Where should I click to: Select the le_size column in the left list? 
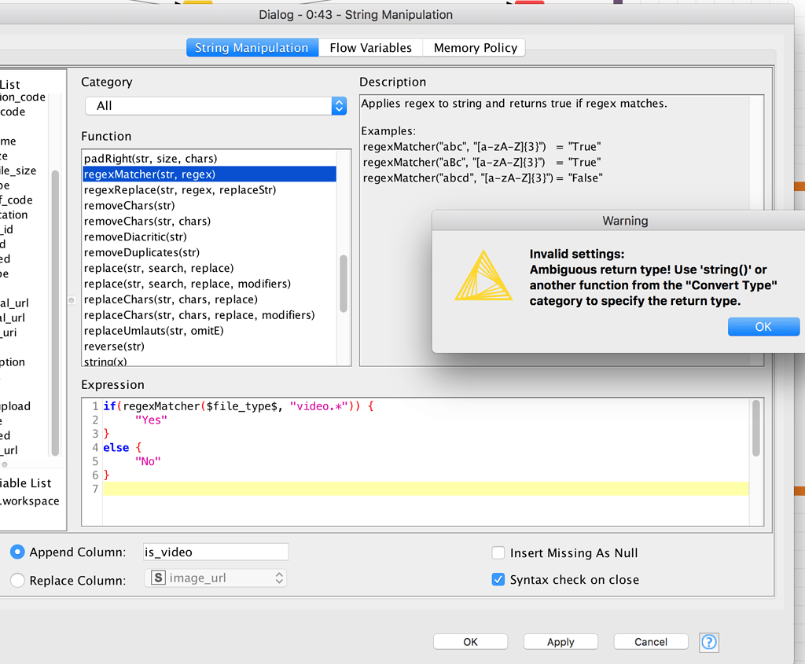click(18, 171)
